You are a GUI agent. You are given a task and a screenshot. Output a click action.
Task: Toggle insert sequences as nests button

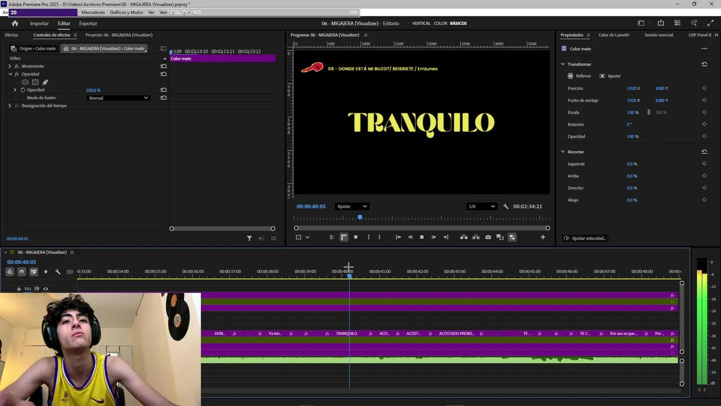click(10, 272)
